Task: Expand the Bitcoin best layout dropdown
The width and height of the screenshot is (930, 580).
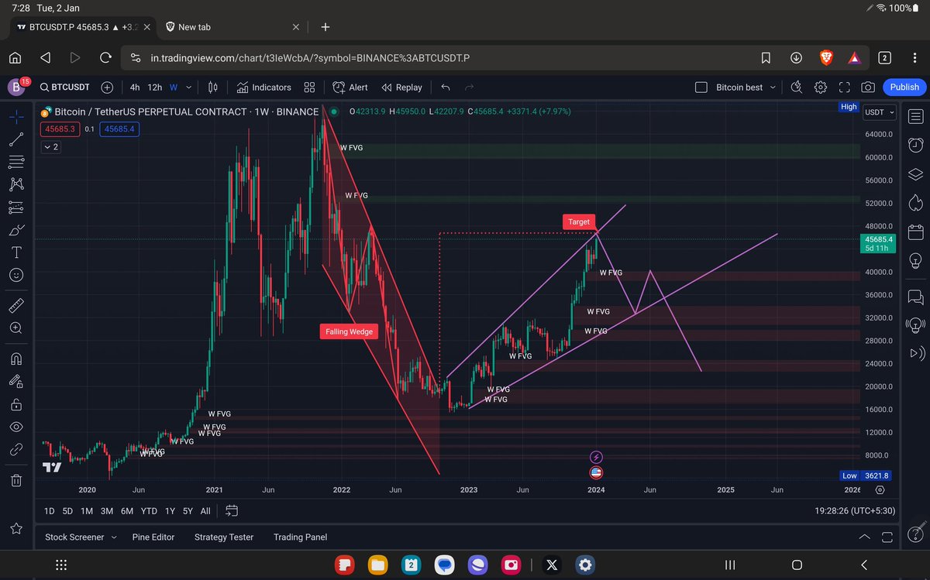Action: pos(773,88)
